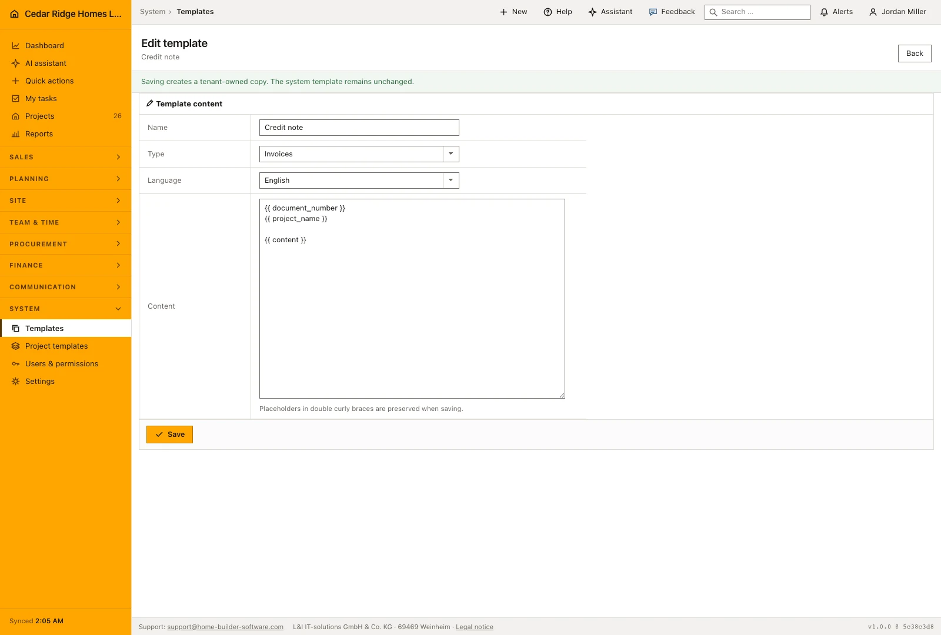
Task: Expand the Planning section
Action: point(65,179)
